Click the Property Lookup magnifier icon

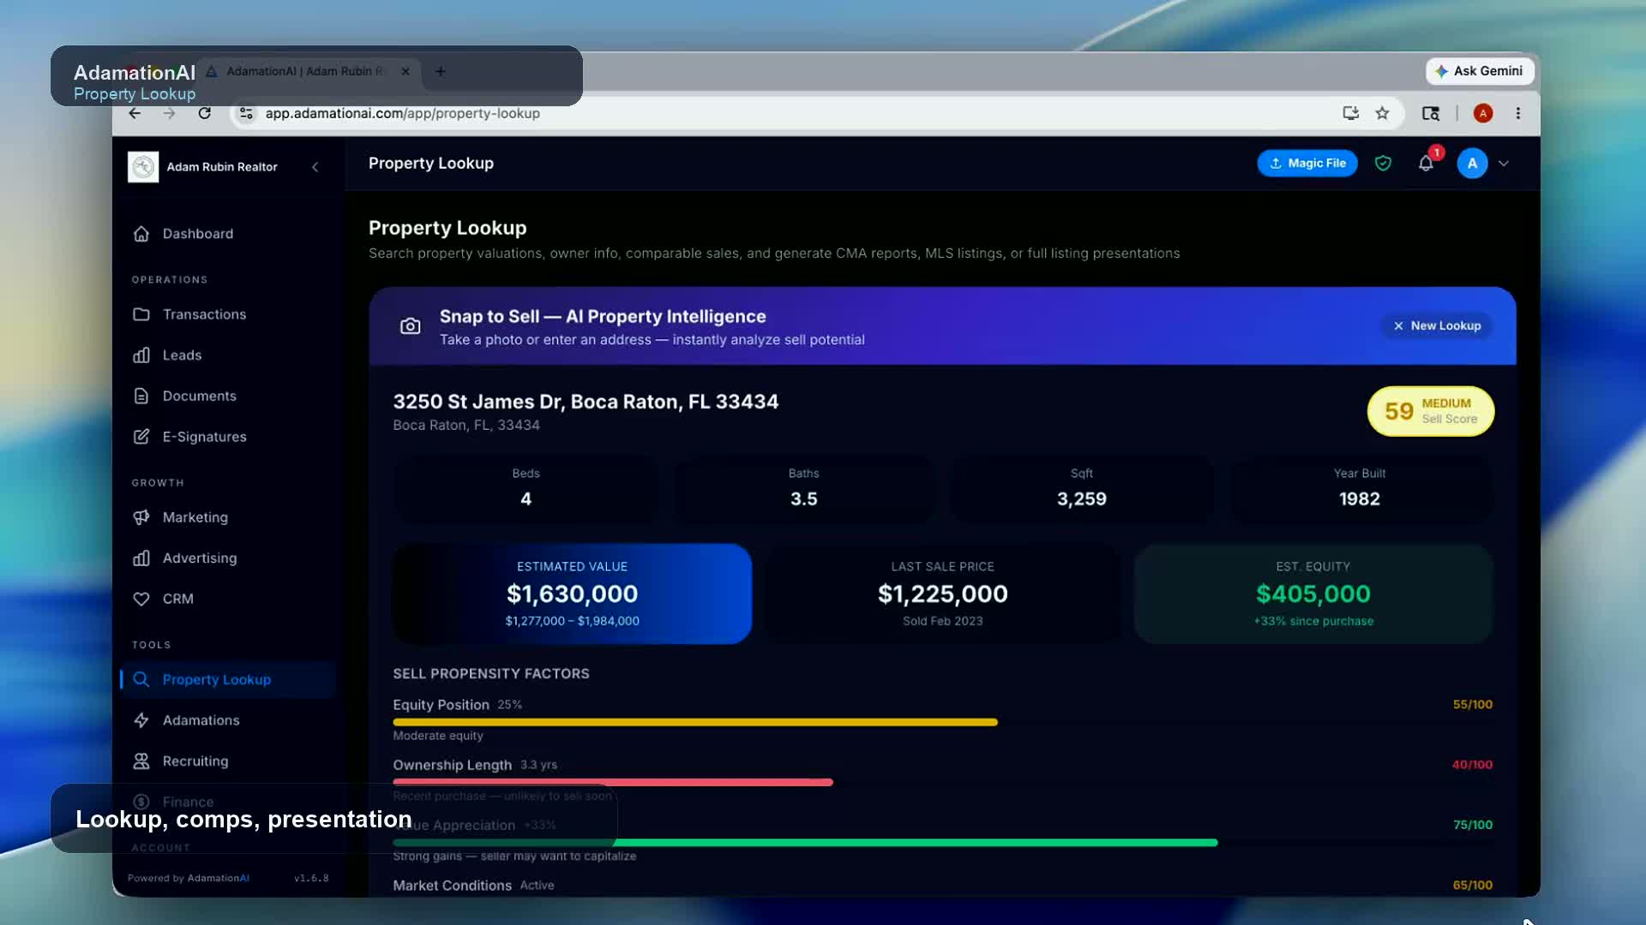pyautogui.click(x=141, y=679)
